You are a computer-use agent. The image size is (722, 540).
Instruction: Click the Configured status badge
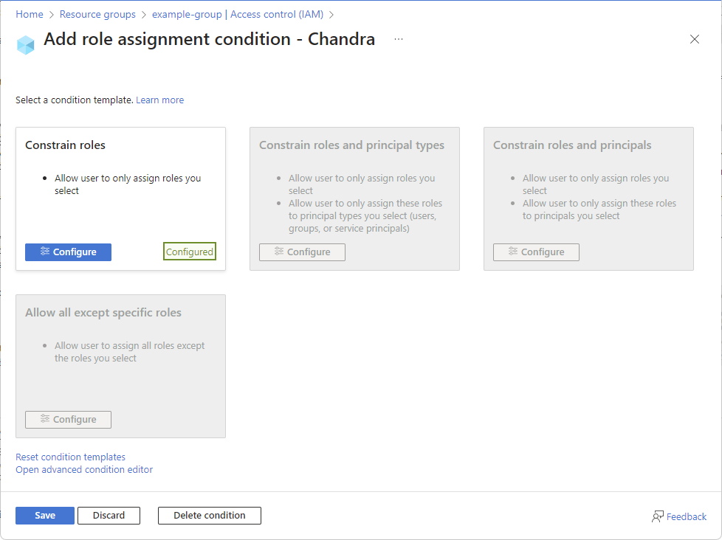click(190, 252)
